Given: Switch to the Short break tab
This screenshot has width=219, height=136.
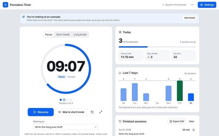Looking at the screenshot, I should click(x=63, y=35).
